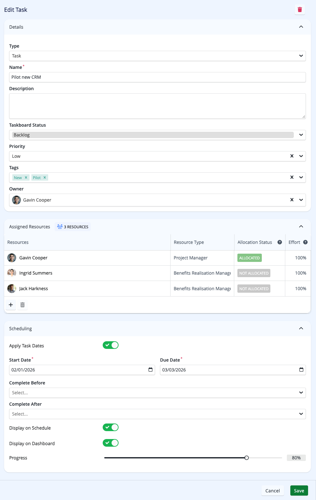The height and width of the screenshot is (500, 316).
Task: Open the Owner dropdown arrow
Action: 301,200
